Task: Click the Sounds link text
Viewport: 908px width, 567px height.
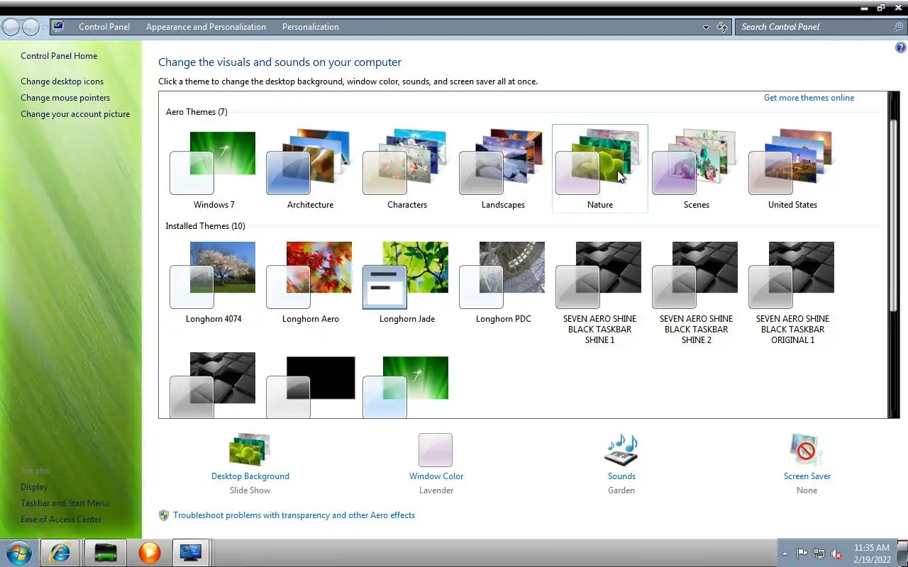Action: (621, 476)
